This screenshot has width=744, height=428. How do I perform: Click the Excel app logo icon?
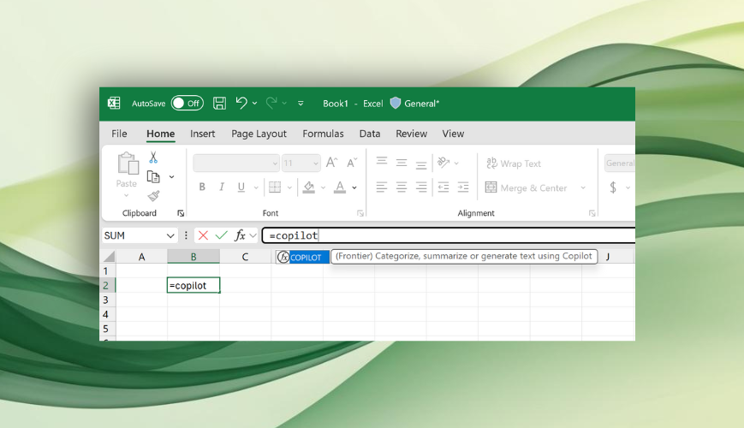pyautogui.click(x=114, y=103)
